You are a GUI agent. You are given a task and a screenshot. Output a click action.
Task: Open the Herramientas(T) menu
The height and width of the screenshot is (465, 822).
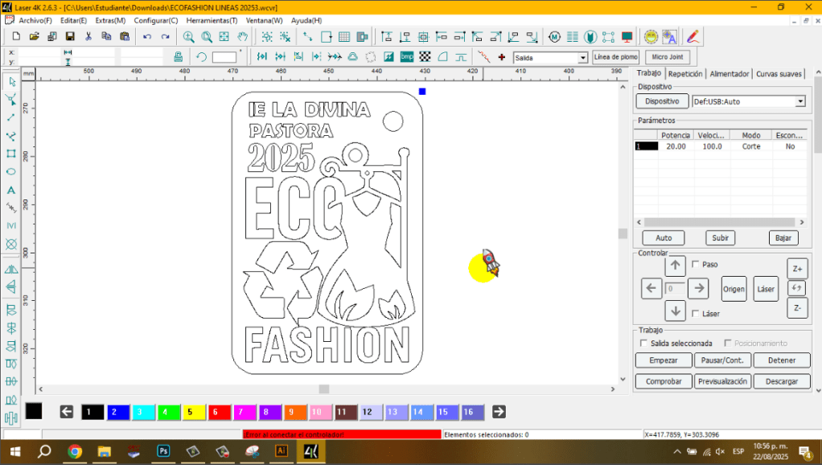point(211,20)
